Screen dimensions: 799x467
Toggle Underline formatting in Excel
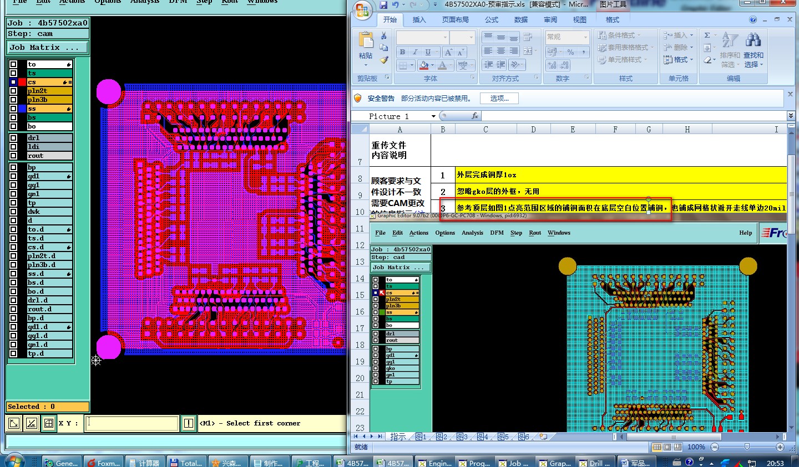click(428, 52)
